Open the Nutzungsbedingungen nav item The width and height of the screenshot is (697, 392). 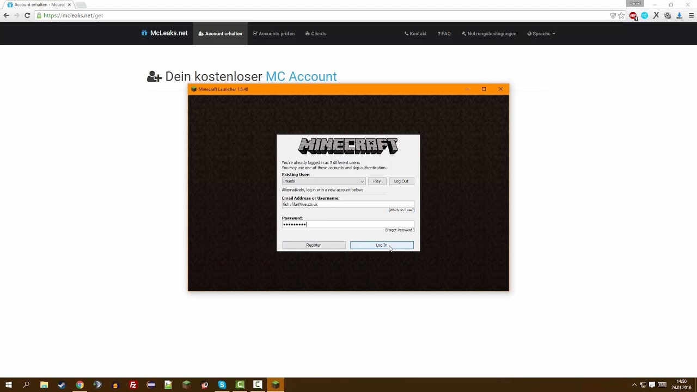click(489, 34)
